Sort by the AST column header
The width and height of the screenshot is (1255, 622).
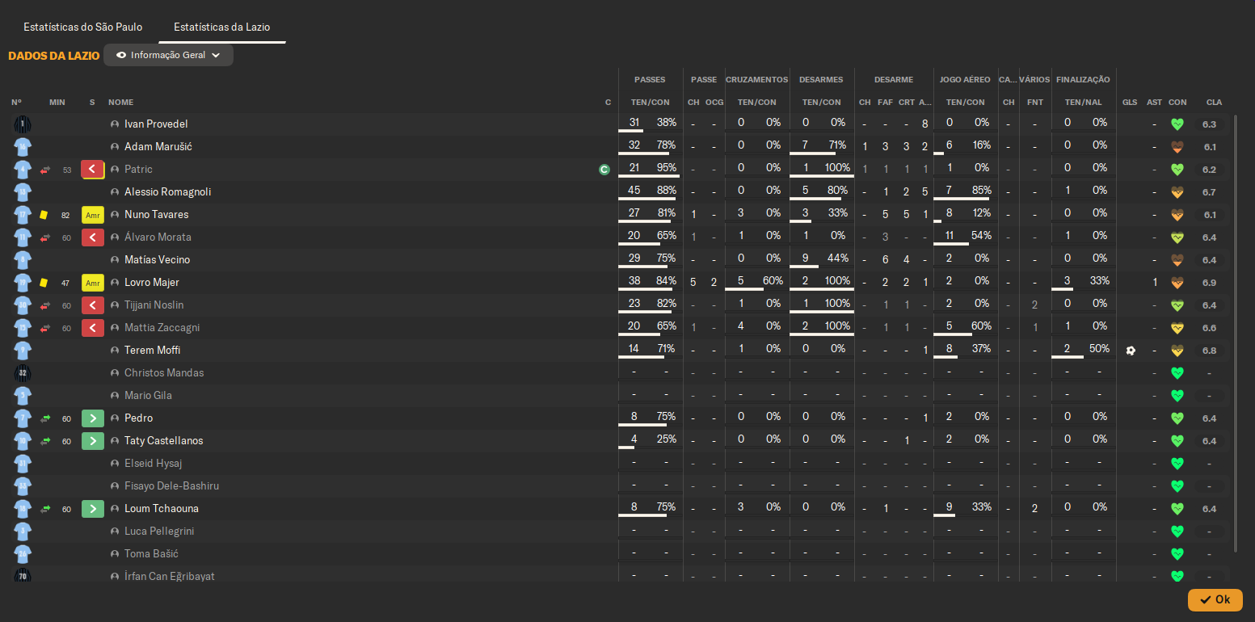pyautogui.click(x=1154, y=103)
